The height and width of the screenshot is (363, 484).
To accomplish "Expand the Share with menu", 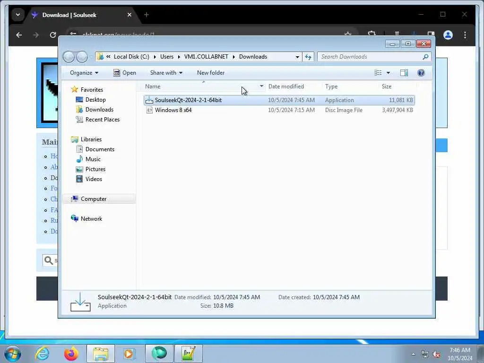I will (x=166, y=73).
